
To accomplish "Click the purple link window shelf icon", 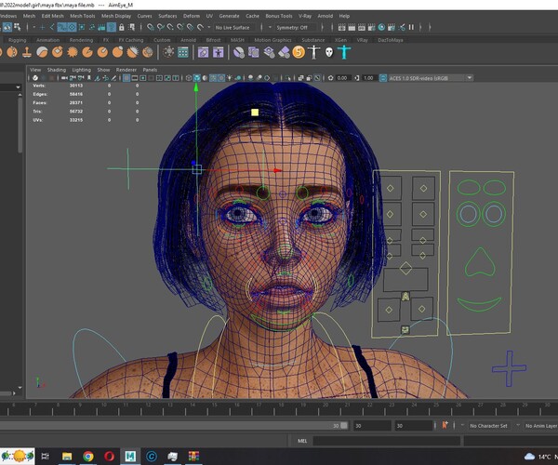I will pos(203,53).
